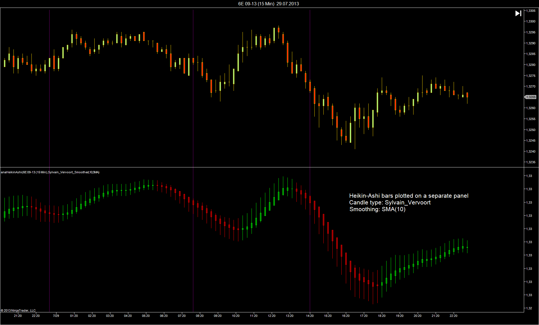Click the 21:20 label at left of time axis
This screenshot has height=325, width=539.
tap(18, 316)
